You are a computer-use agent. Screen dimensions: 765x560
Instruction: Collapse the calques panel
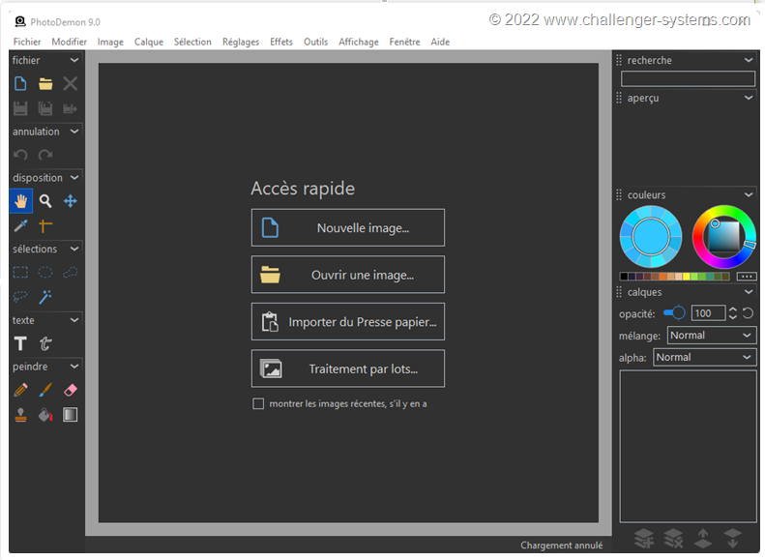(x=749, y=292)
